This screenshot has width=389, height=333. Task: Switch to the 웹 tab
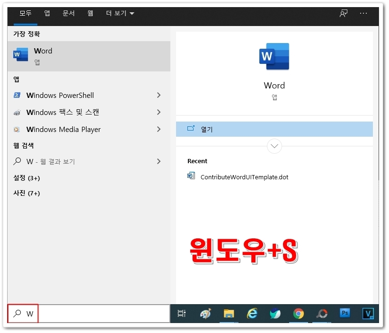pyautogui.click(x=90, y=13)
